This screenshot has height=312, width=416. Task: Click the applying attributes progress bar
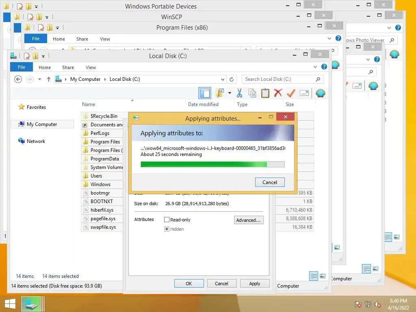click(212, 165)
